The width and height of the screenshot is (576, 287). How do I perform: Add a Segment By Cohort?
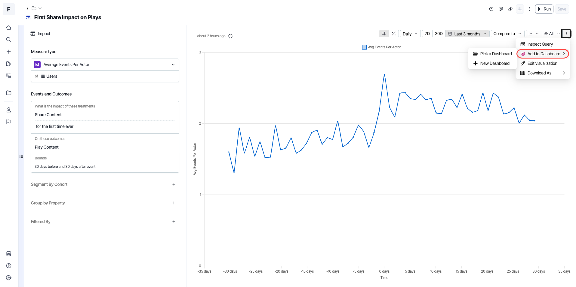point(174,184)
